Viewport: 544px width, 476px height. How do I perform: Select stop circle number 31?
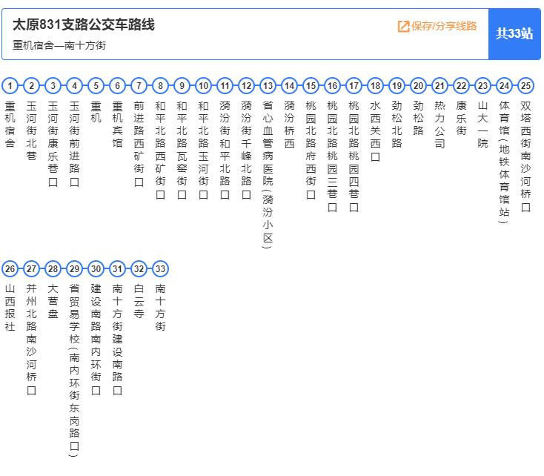click(x=118, y=268)
